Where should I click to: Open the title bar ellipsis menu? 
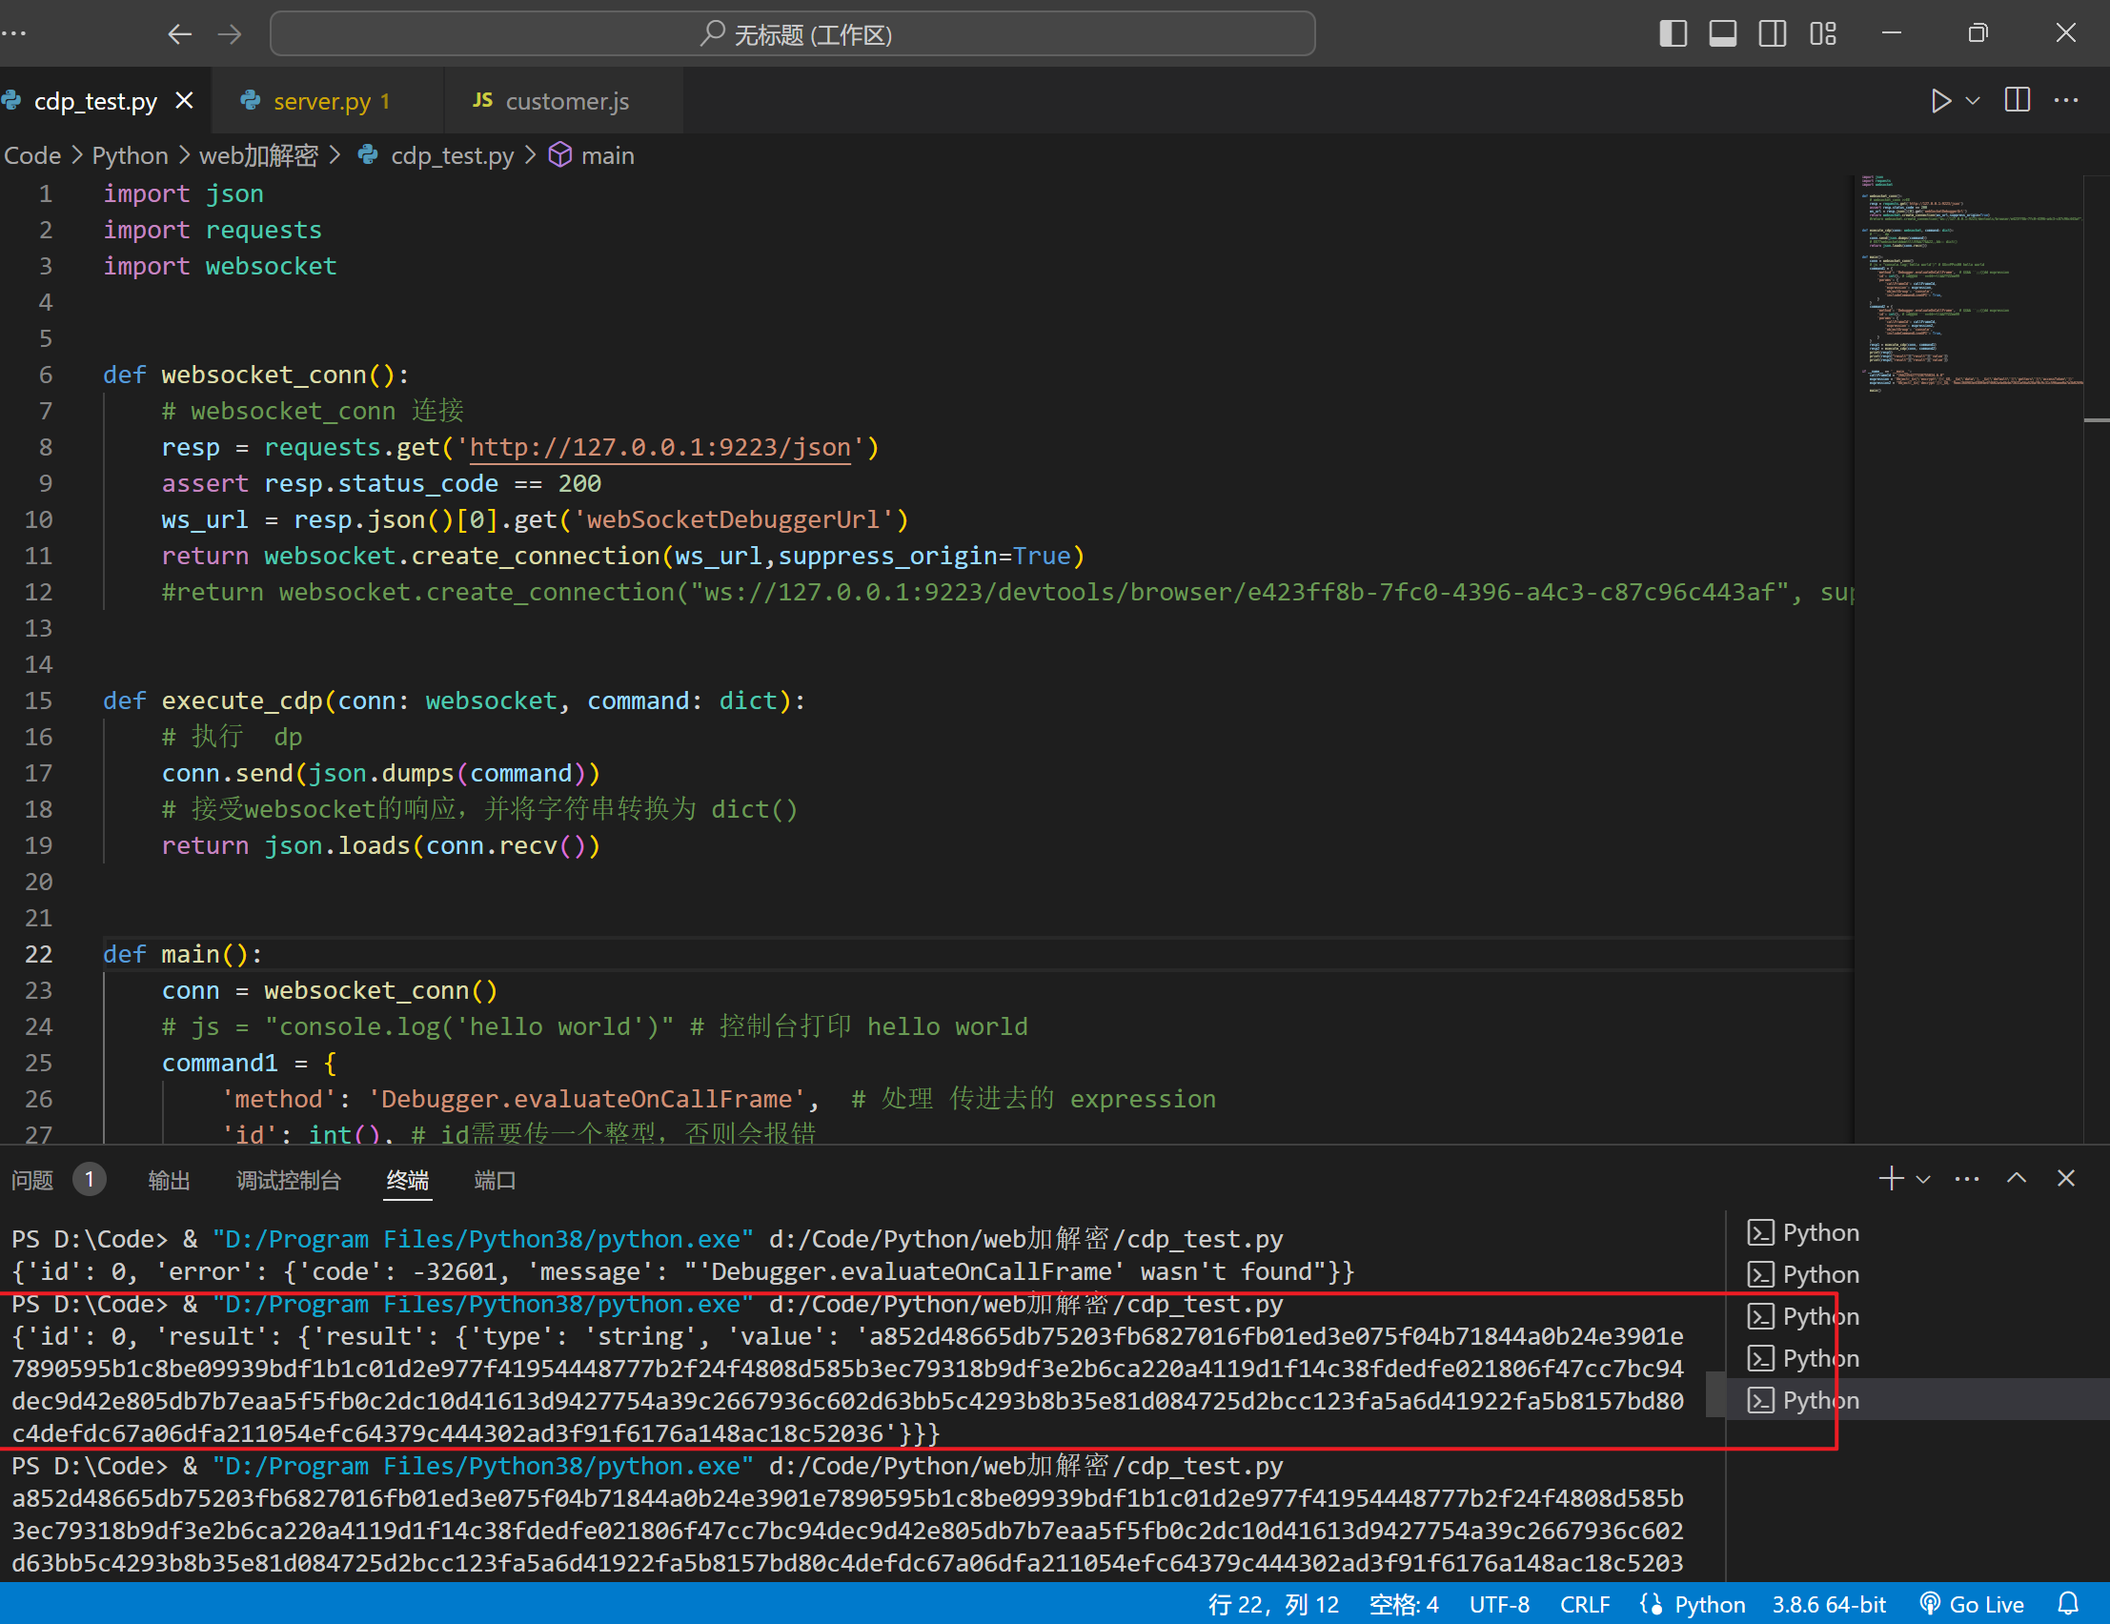(x=13, y=33)
